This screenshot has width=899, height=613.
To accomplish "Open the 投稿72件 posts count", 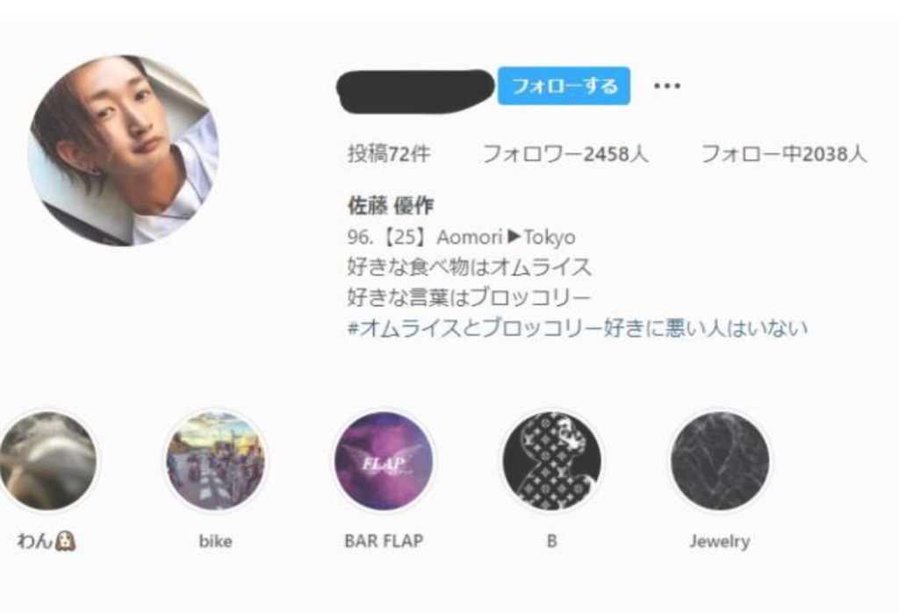I will 389,153.
